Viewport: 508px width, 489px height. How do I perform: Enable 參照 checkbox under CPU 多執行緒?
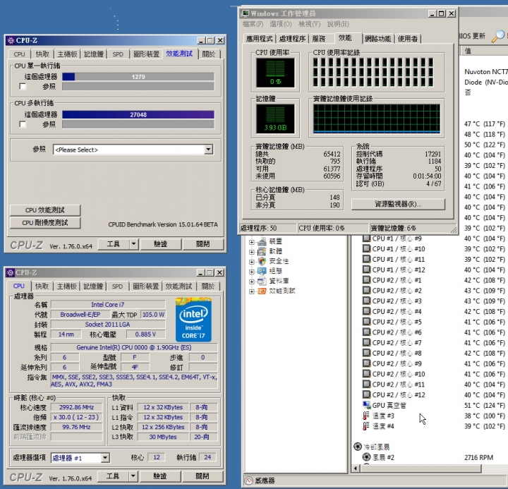[23, 124]
